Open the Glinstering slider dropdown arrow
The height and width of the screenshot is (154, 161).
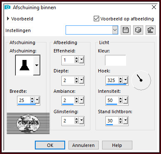pos(81,120)
